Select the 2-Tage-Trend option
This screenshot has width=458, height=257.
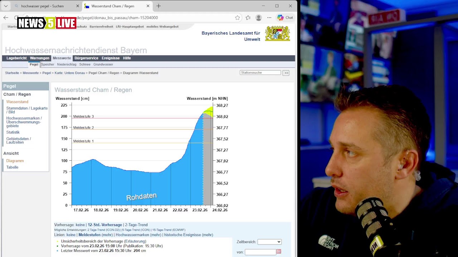(136, 225)
